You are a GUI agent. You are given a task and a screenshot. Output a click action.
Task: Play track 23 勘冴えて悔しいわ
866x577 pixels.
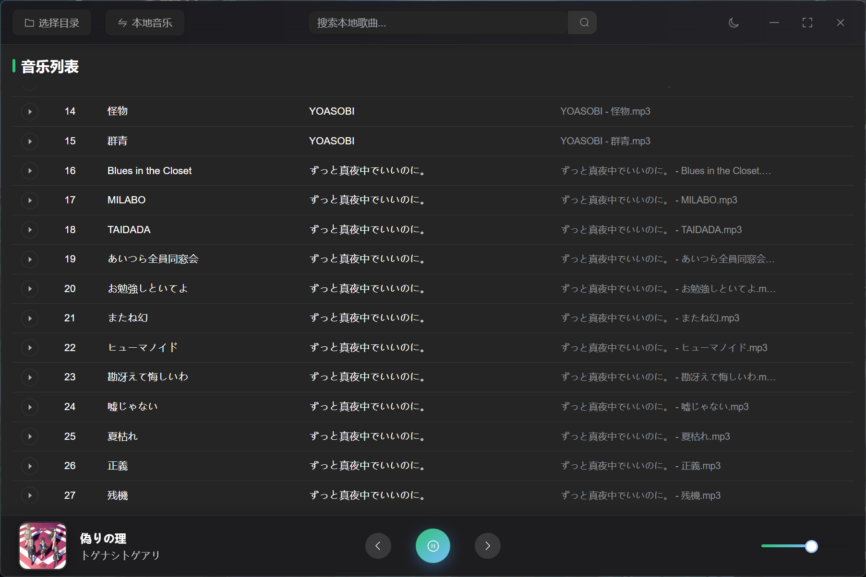click(30, 377)
